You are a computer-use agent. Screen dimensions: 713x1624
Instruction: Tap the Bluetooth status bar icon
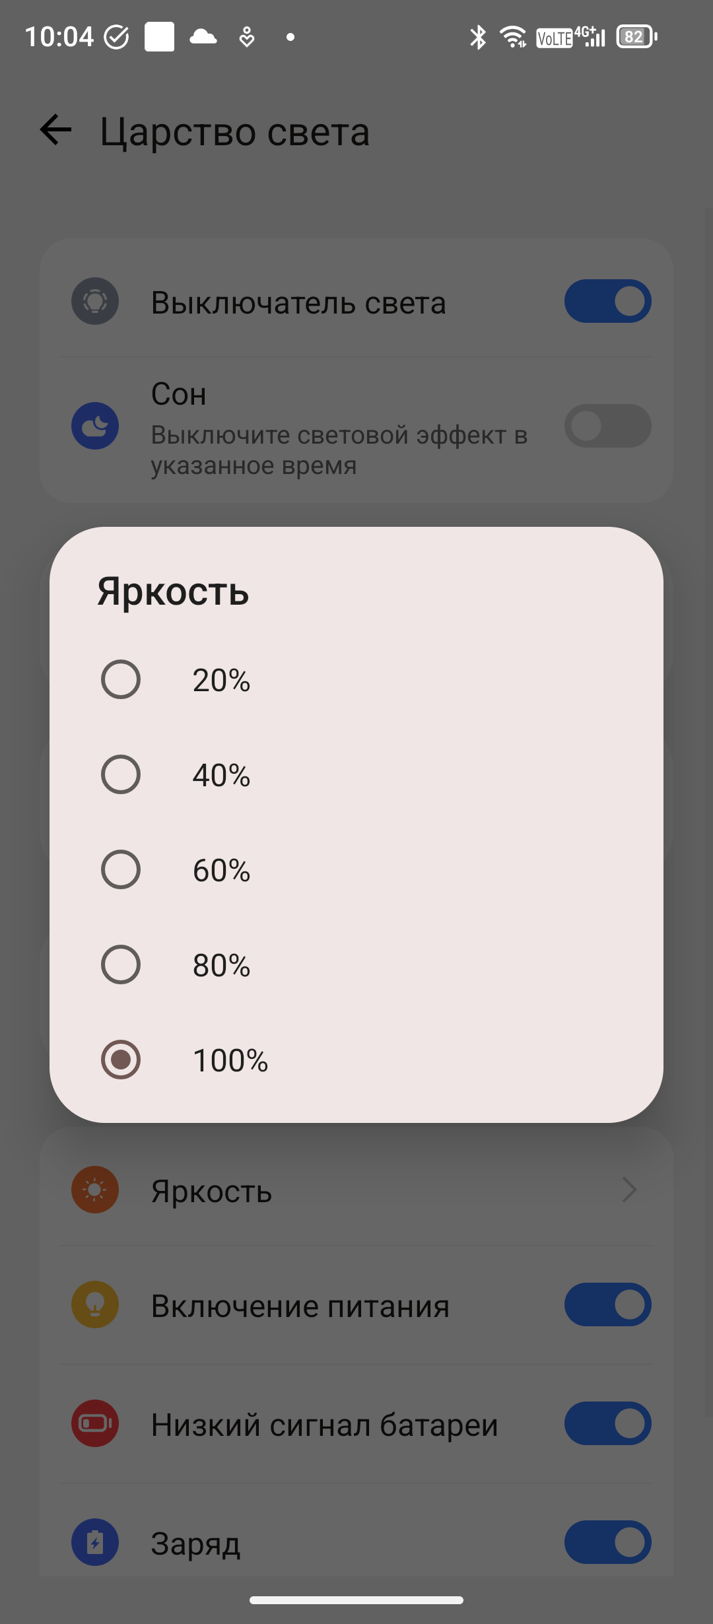[x=478, y=37]
